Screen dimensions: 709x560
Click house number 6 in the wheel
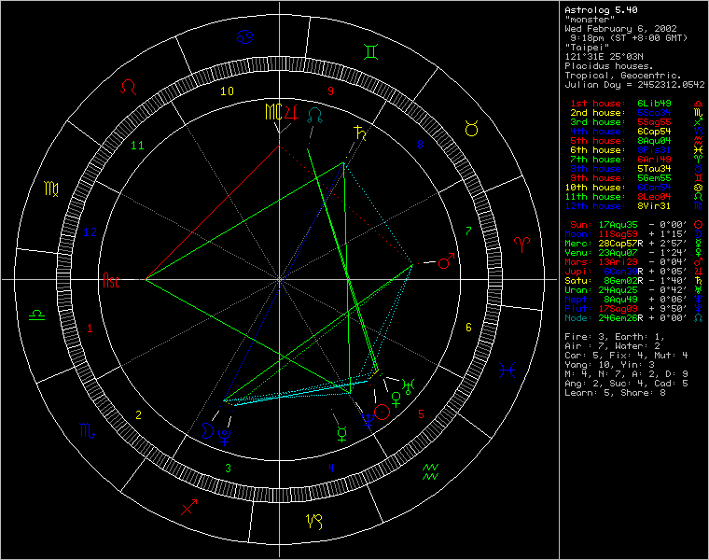point(468,327)
